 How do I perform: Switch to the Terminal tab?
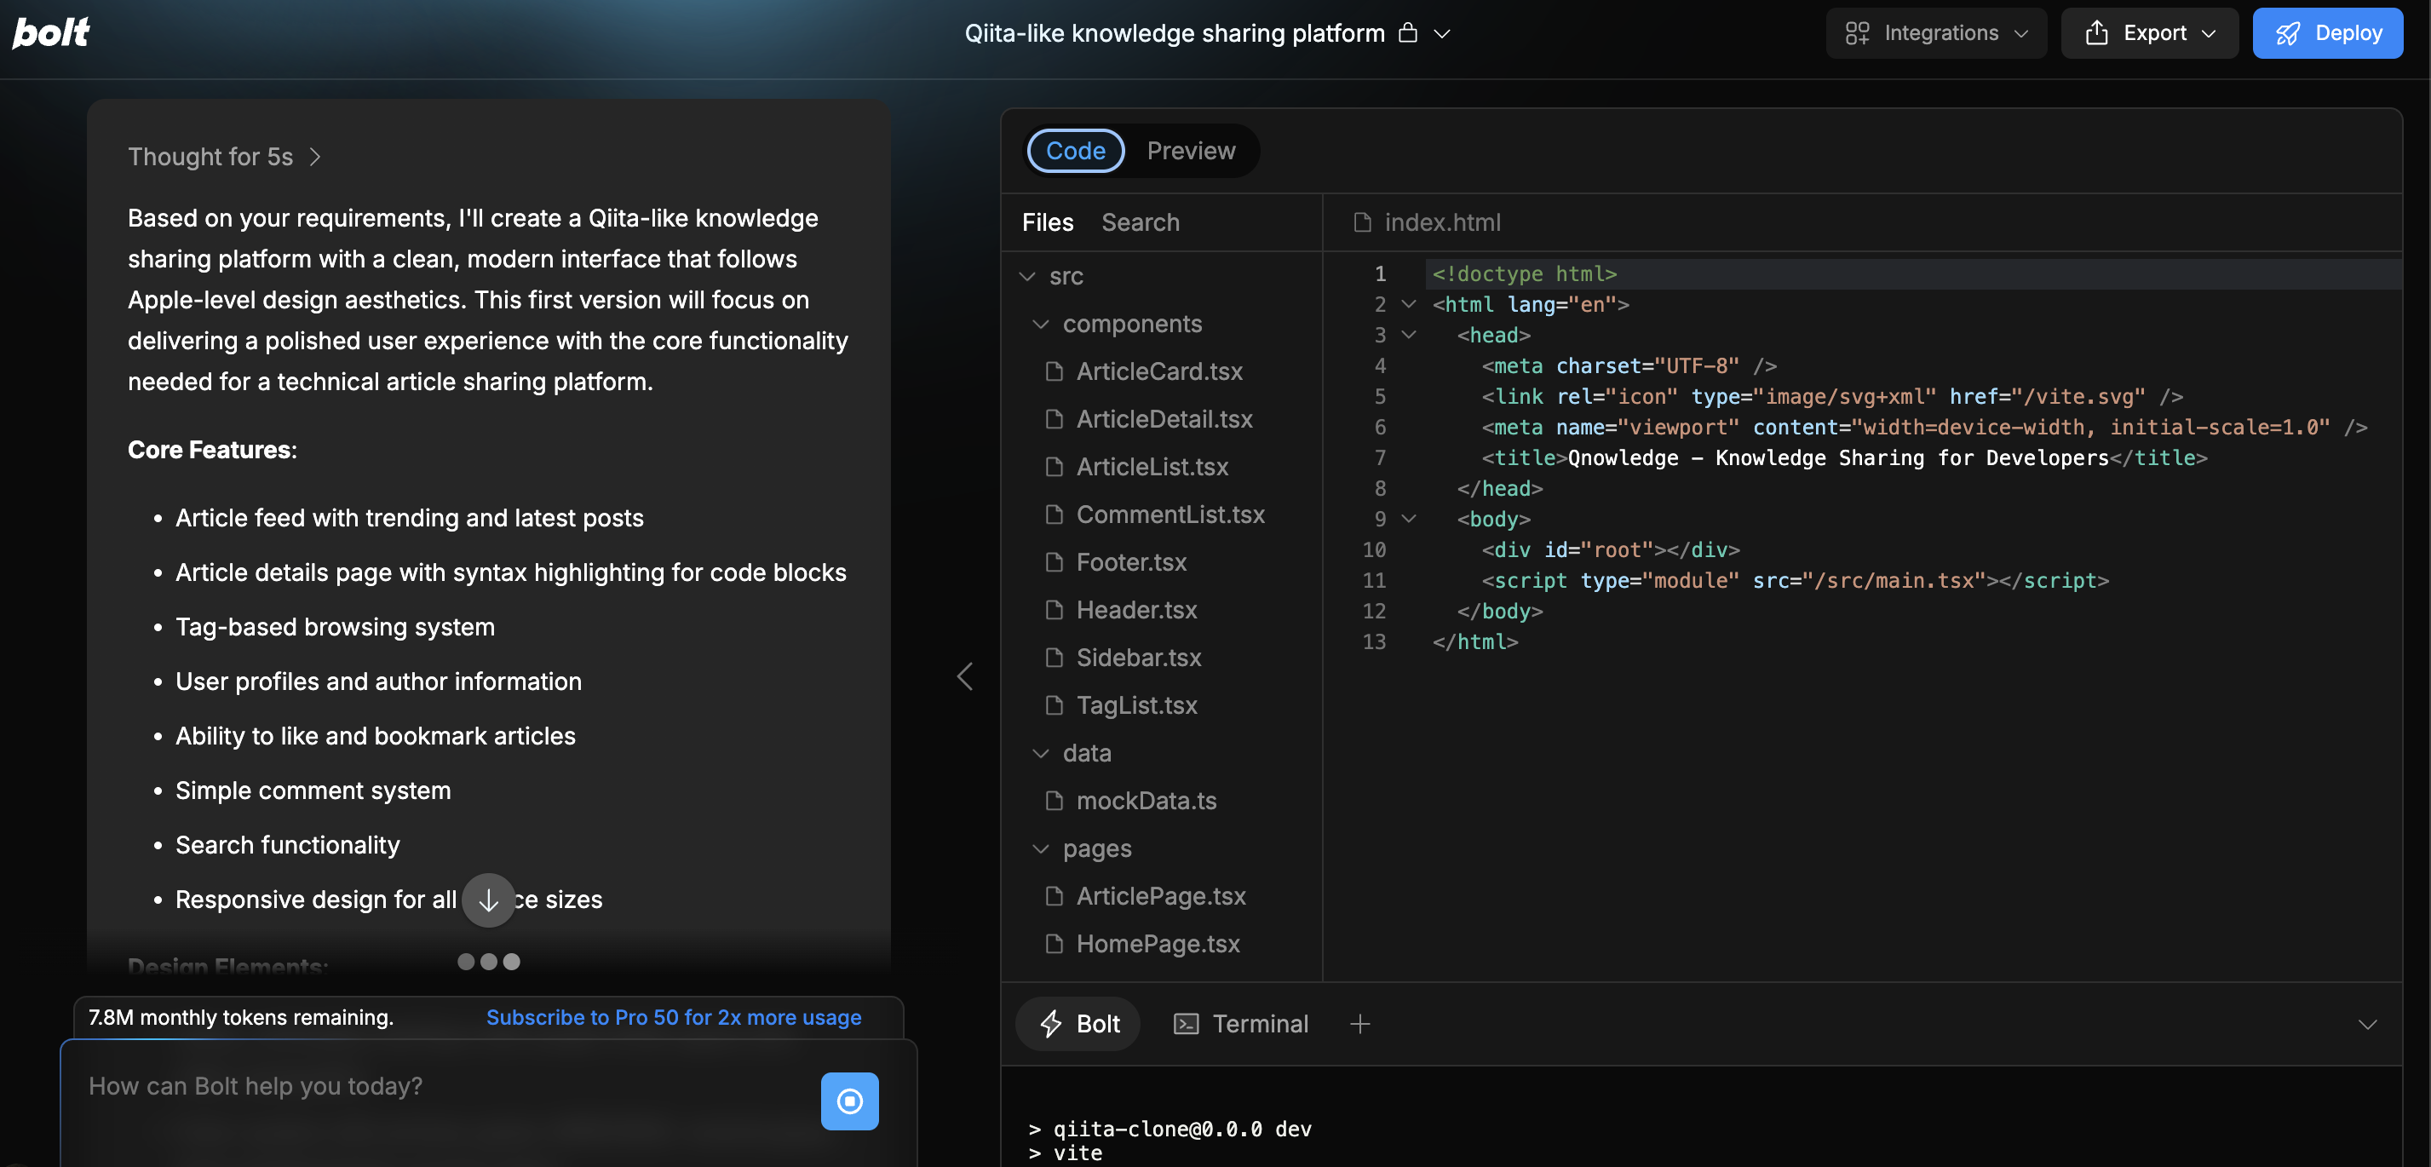click(1240, 1024)
